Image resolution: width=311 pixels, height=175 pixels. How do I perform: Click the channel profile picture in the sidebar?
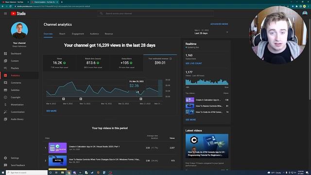click(x=19, y=31)
